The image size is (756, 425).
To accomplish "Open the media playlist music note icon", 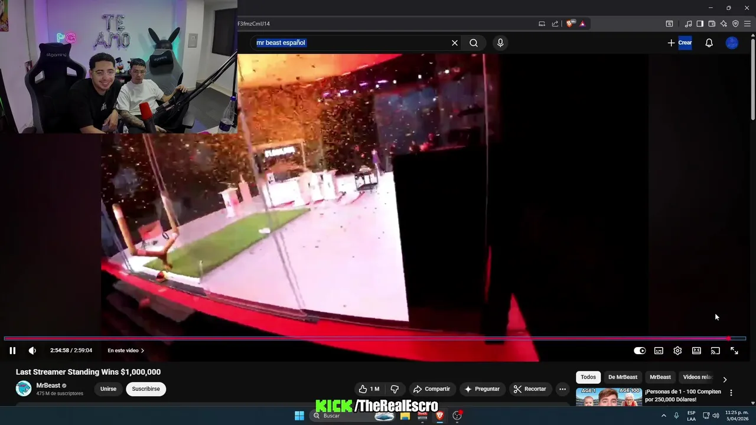I will [x=688, y=24].
